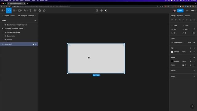
Task: Switch to the Design tab
Action: point(173,16)
